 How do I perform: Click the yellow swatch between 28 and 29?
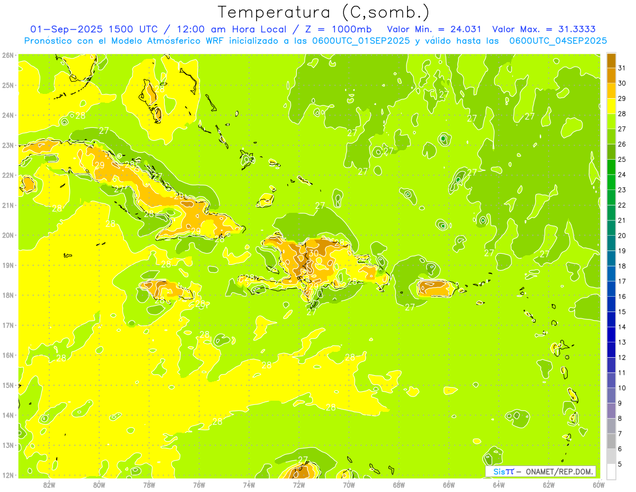coord(611,107)
